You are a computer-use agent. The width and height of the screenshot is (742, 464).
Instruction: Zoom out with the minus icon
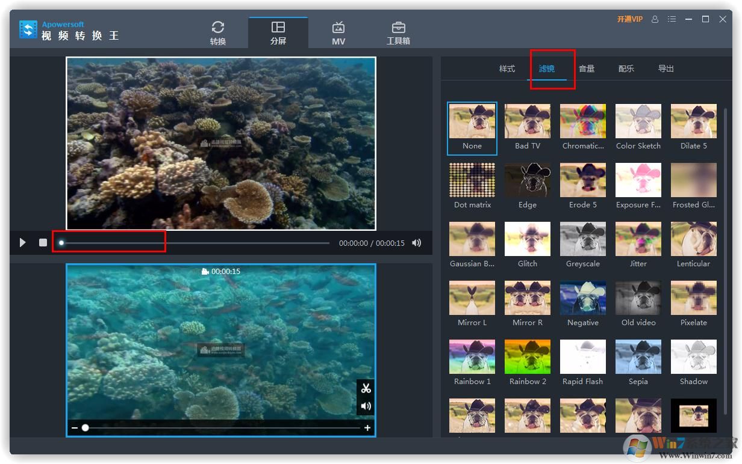pos(75,428)
